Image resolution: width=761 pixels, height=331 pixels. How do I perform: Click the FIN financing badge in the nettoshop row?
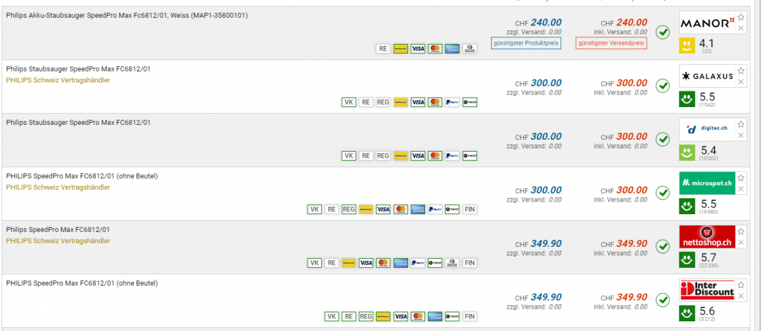pyautogui.click(x=469, y=263)
